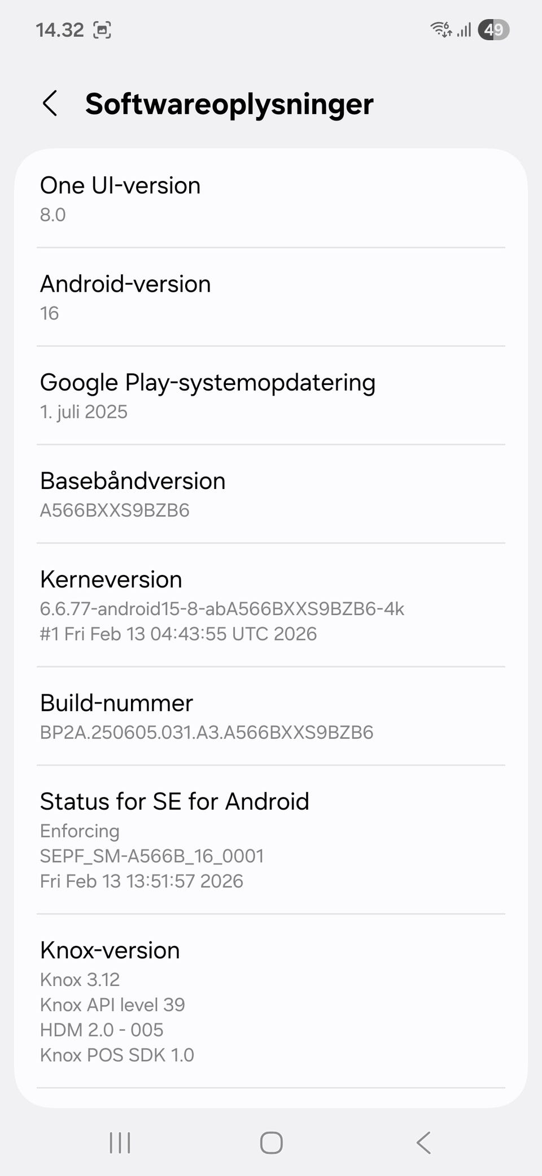The image size is (542, 1176).
Task: Tap the Wi-Fi status icon
Action: pos(440,29)
